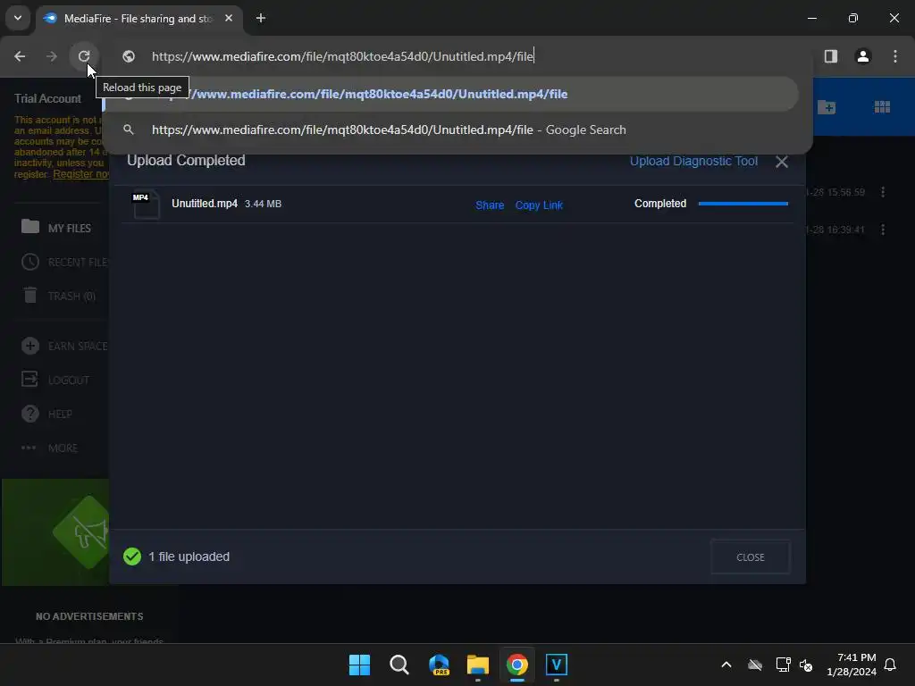The width and height of the screenshot is (915, 686).
Task: Open the Windows Start menu
Action: point(359,665)
